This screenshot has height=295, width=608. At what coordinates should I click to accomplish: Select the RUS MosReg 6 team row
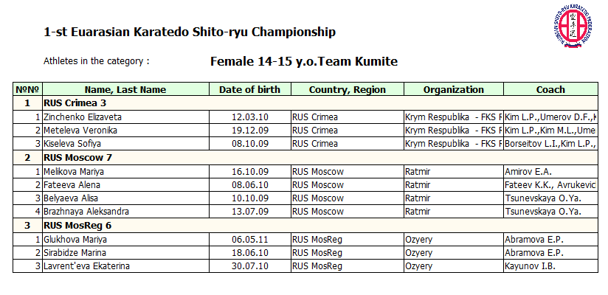pos(305,226)
